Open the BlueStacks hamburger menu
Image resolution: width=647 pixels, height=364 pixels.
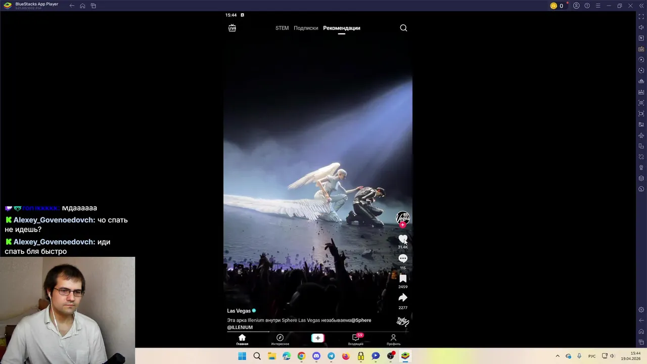pyautogui.click(x=598, y=6)
